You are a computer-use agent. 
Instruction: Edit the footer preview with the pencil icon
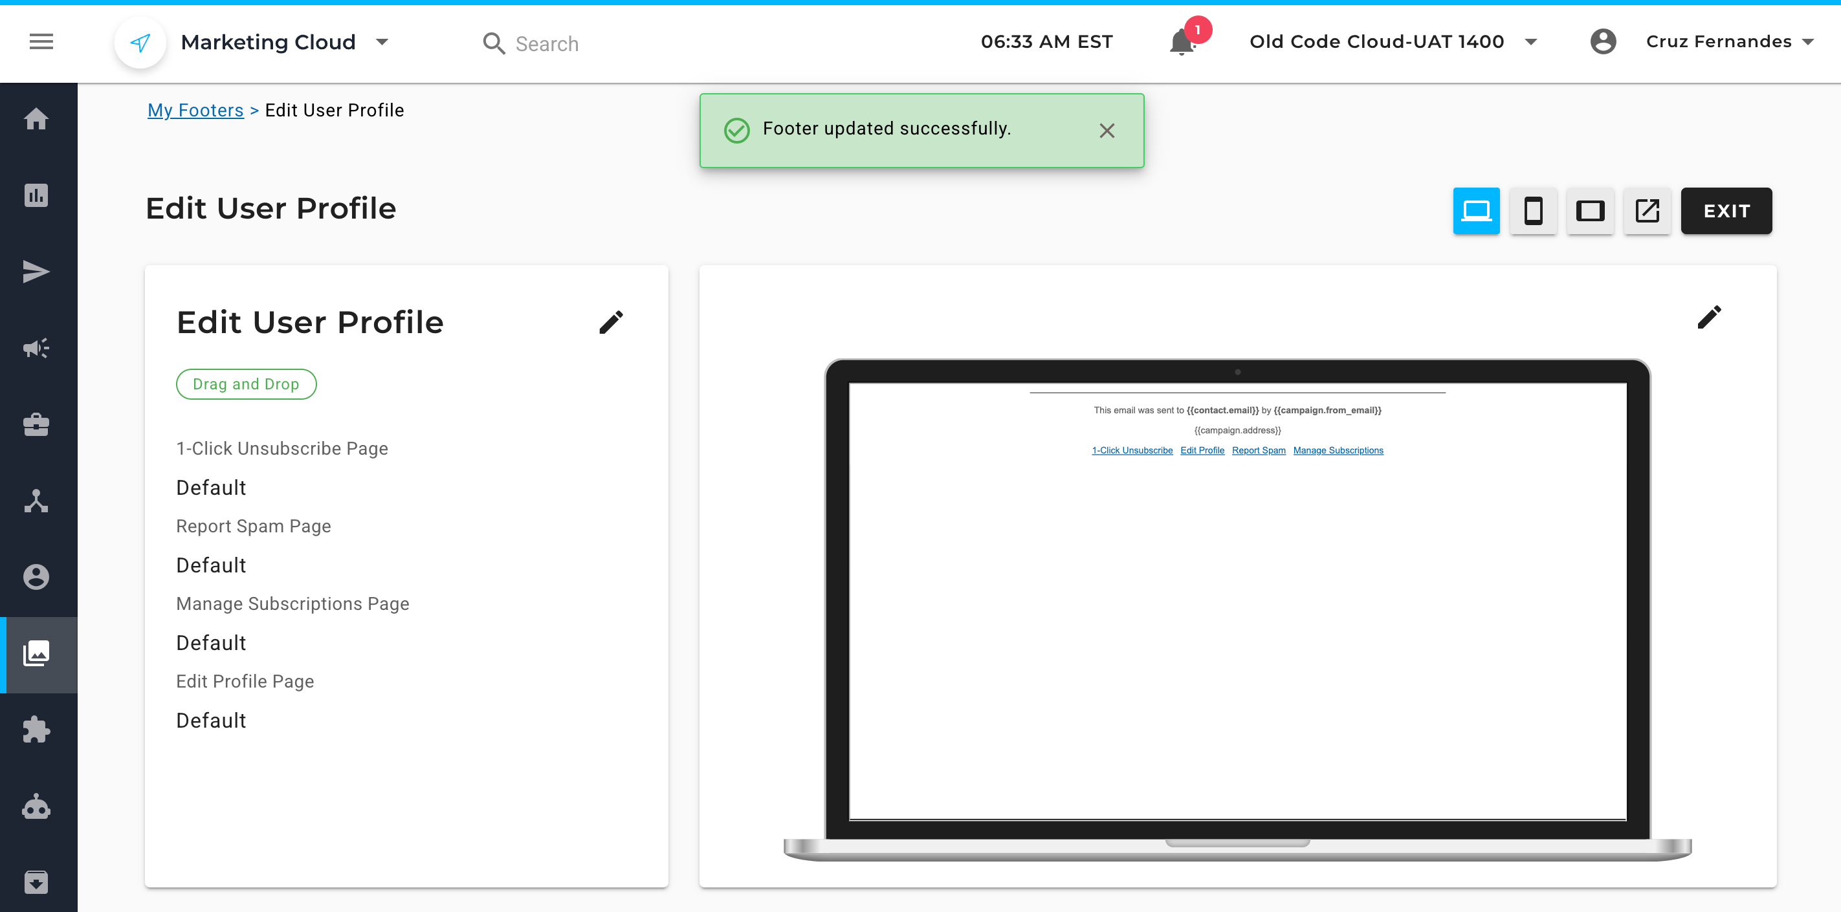tap(1710, 317)
